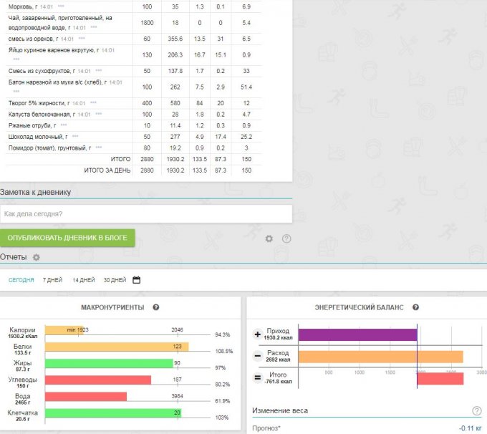Screen dimensions: 487x434
Task: Click help icon next to Макронутриенты title
Action: pyautogui.click(x=155, y=307)
